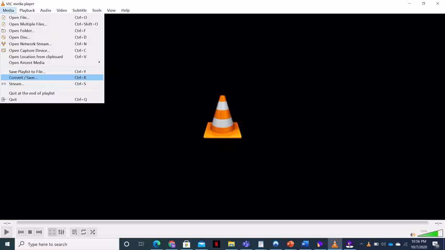The width and height of the screenshot is (445, 250).
Task: Toggle the playlist view
Action: 74,232
